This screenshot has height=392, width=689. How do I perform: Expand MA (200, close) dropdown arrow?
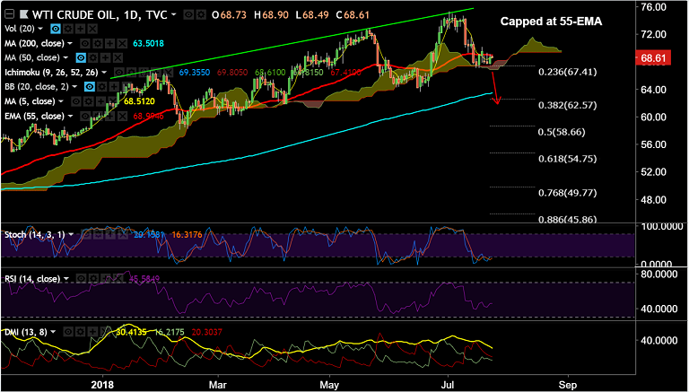click(70, 44)
